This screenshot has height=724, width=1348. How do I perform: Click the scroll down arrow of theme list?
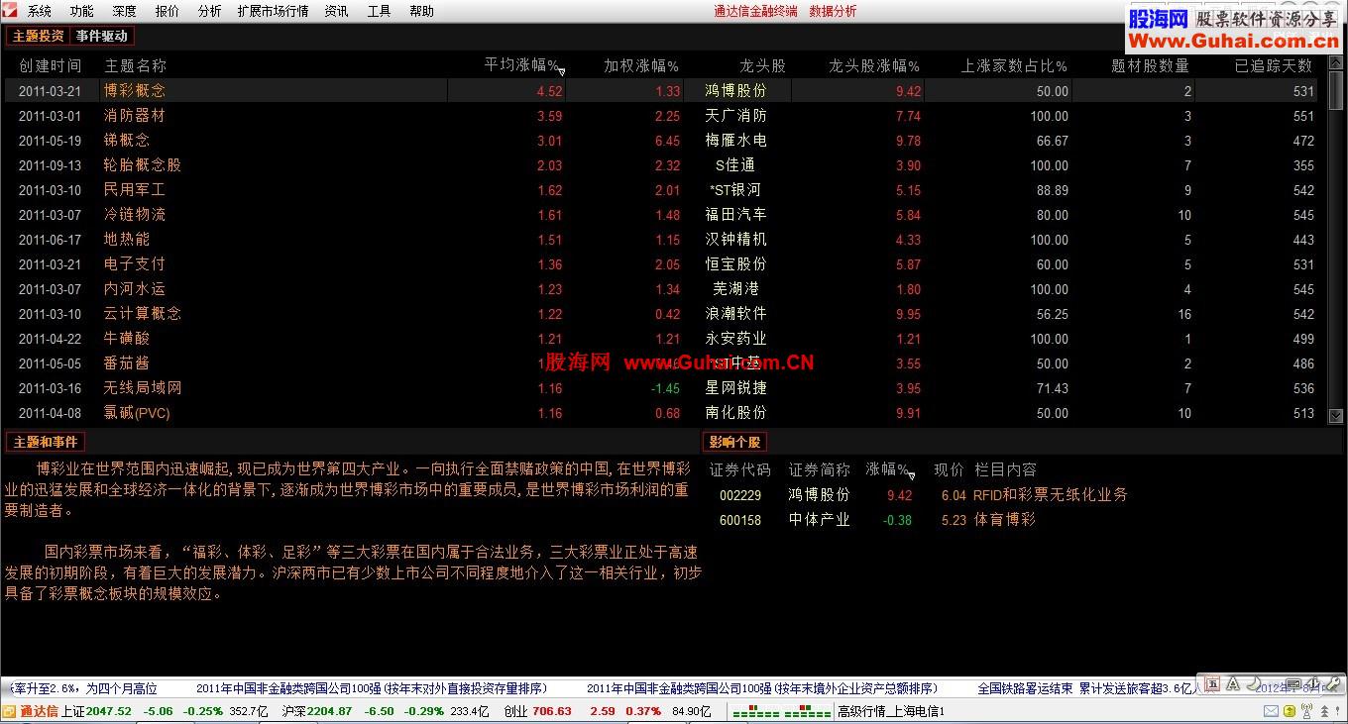pyautogui.click(x=1335, y=416)
